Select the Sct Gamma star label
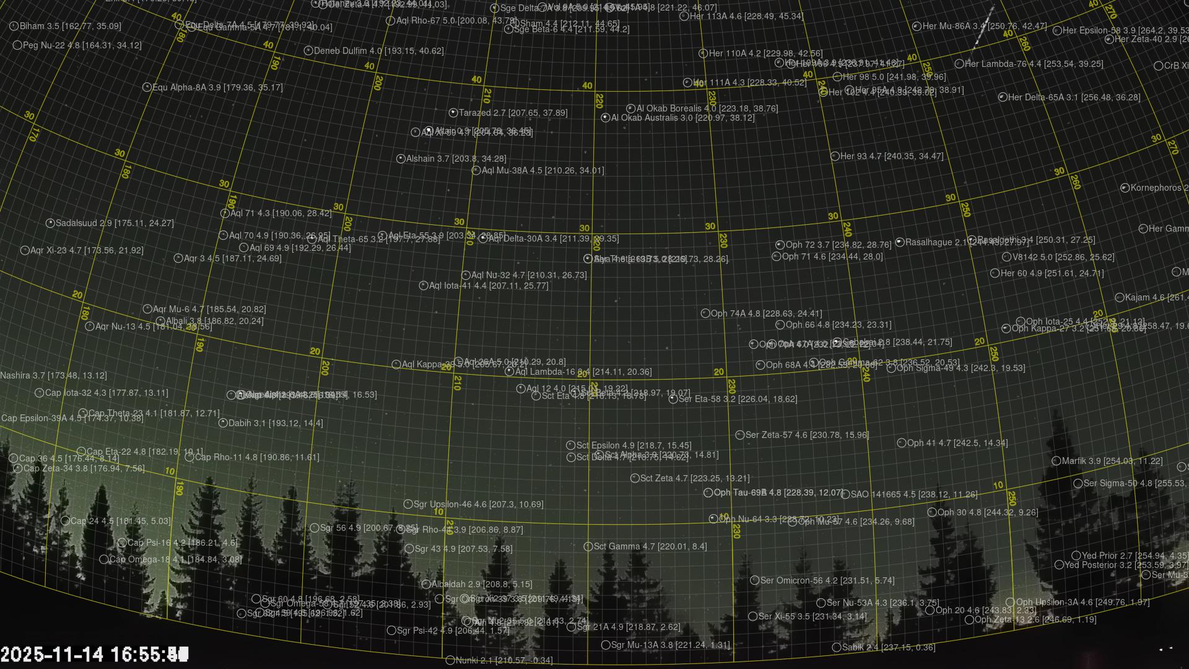This screenshot has height=669, width=1189. 650,546
